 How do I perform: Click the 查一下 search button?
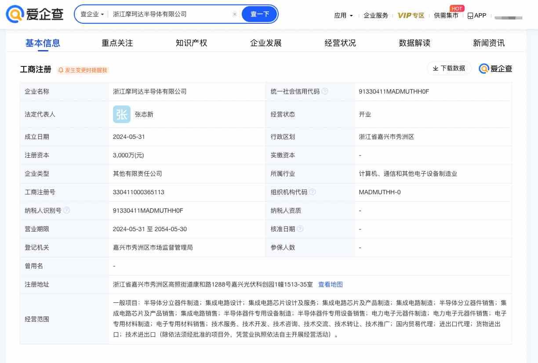[259, 14]
